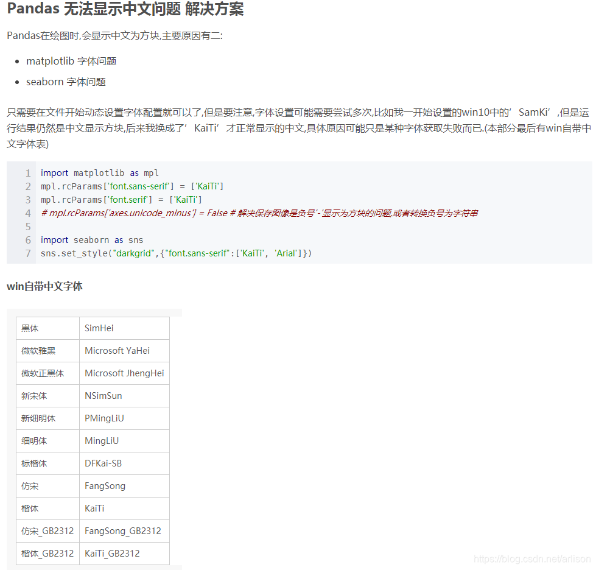Click code line "import seaborn as sns"
Image resolution: width=596 pixels, height=570 pixels.
click(x=92, y=240)
